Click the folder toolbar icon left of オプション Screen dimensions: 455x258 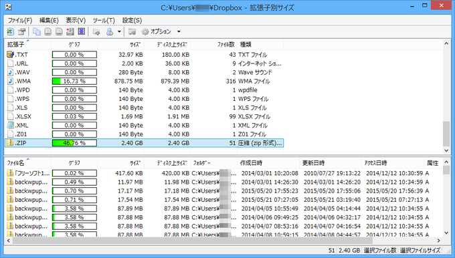(132, 31)
